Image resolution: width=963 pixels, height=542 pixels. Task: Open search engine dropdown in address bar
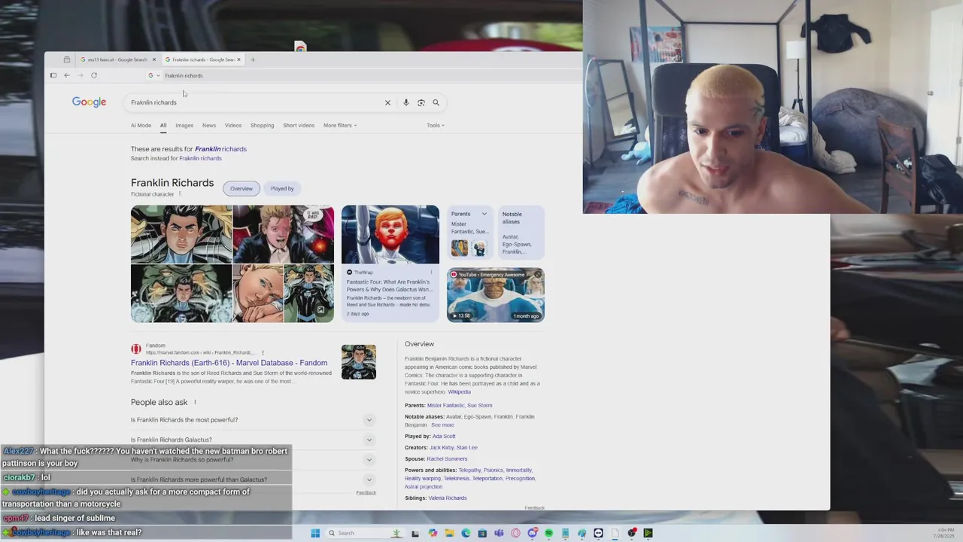coord(153,75)
